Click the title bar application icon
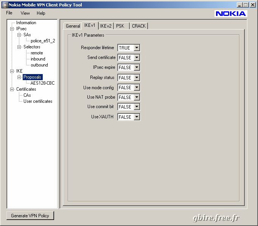This screenshot has height=226, width=258. 5,5
